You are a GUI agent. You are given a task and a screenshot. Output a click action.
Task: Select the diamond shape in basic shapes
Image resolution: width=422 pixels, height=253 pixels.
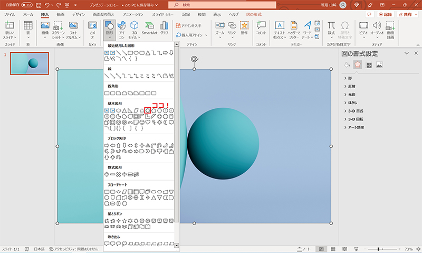tap(148, 110)
